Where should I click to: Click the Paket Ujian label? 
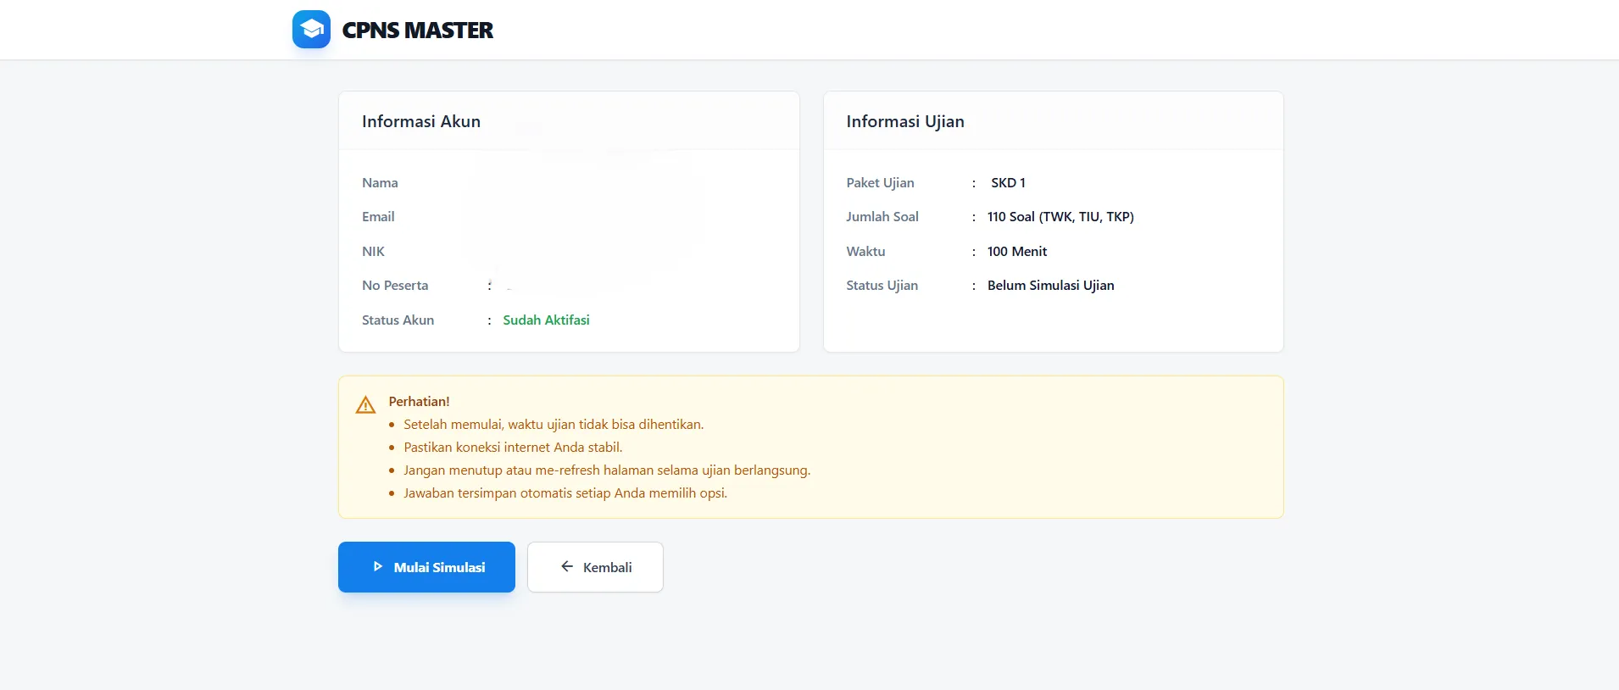pyautogui.click(x=880, y=183)
